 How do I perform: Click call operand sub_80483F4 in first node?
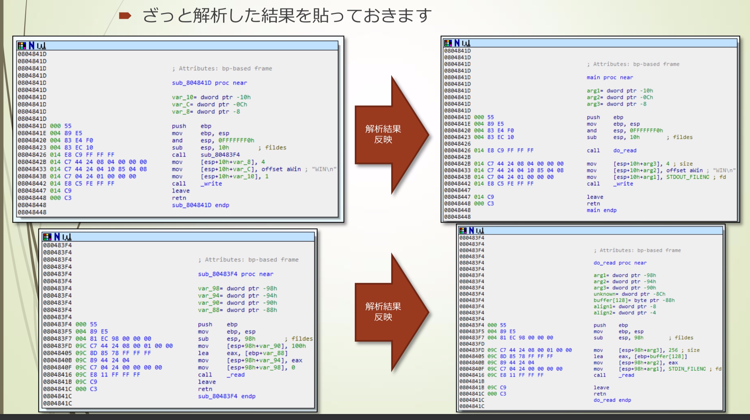coord(220,155)
